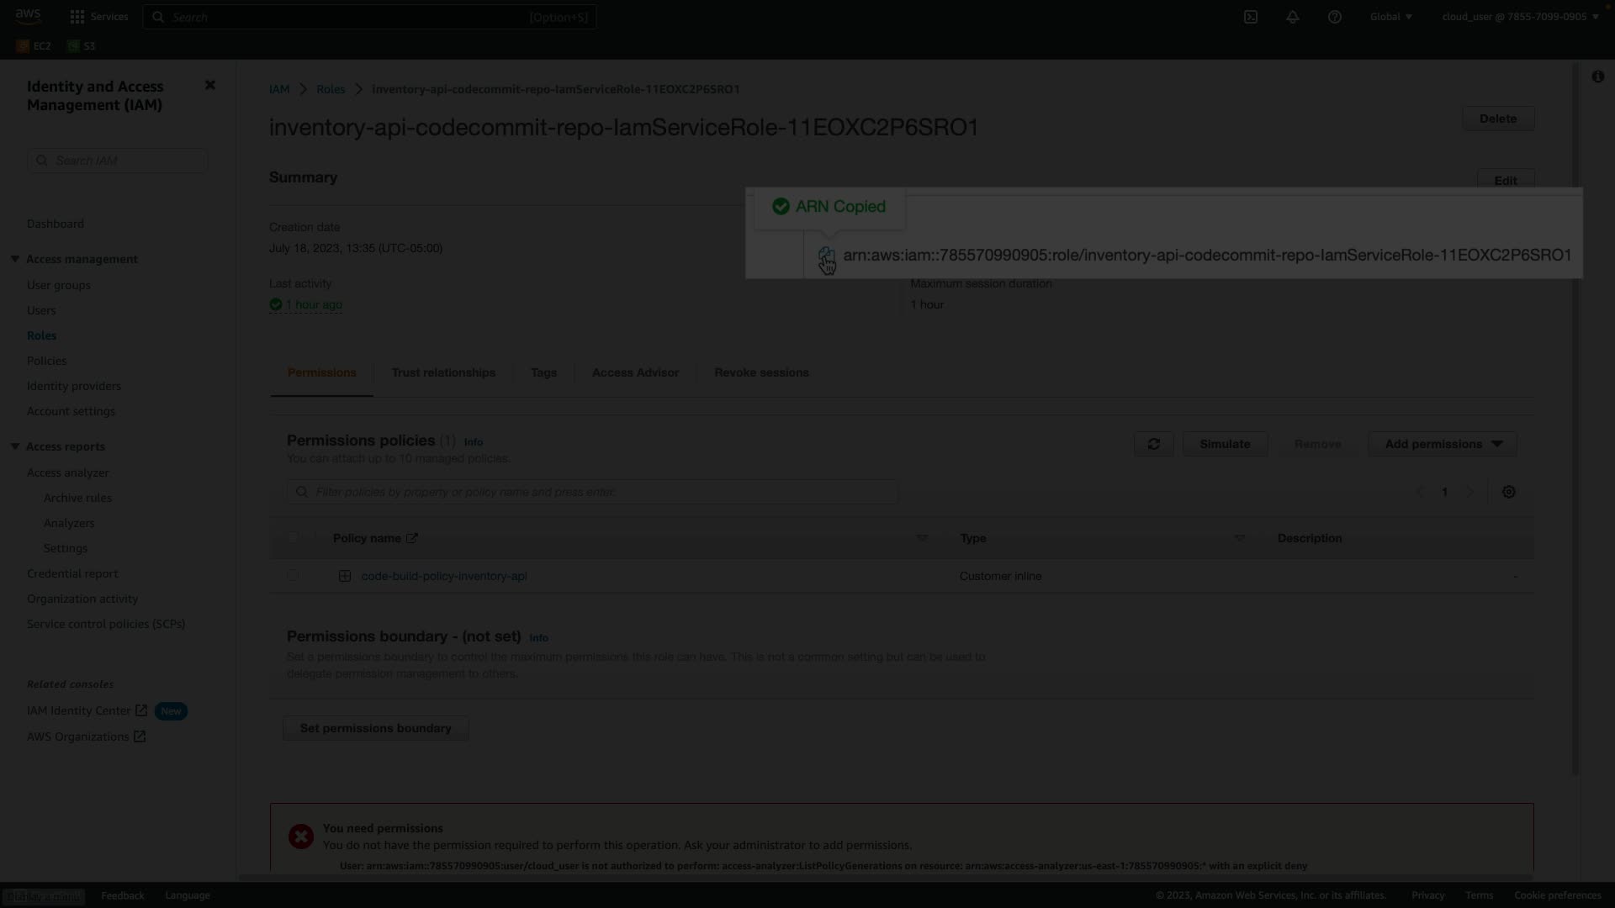The height and width of the screenshot is (908, 1615).
Task: Click the copy ARN icon
Action: pyautogui.click(x=825, y=255)
